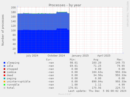Click the y-axis label 0
Image resolution: width=130 pixels, height=97 pixels.
(15, 53)
